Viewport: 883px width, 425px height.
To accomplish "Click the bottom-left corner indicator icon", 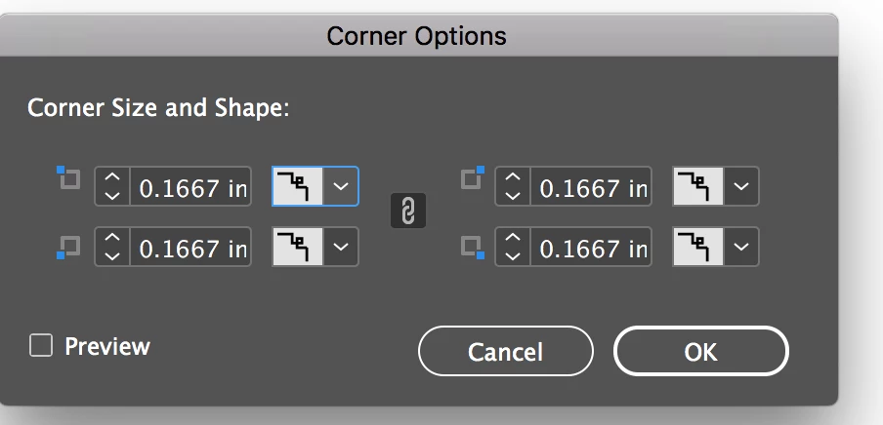I will (x=68, y=248).
